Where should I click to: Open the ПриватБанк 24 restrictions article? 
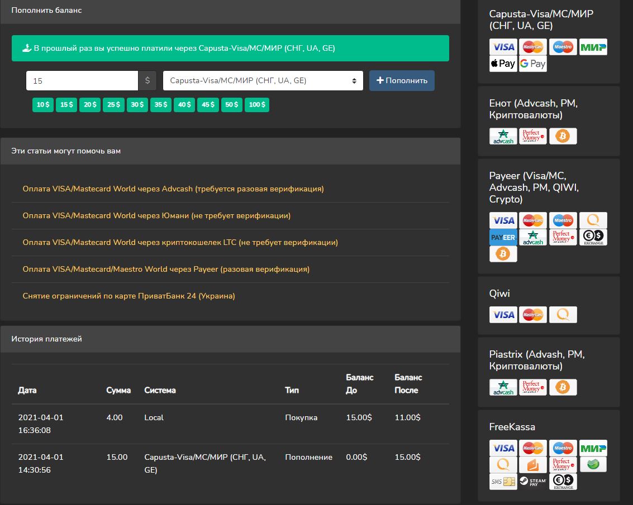[x=128, y=296]
